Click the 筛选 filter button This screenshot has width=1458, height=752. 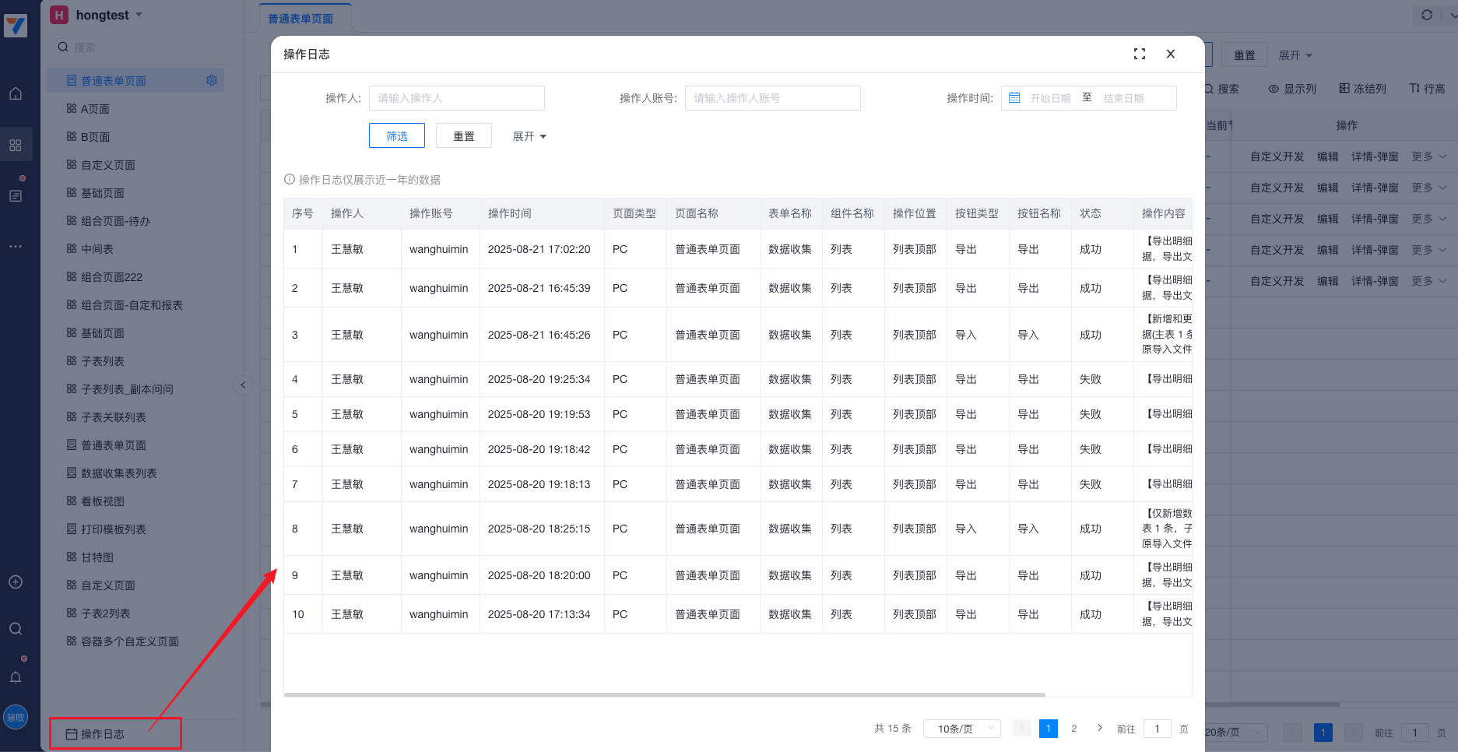coord(396,136)
